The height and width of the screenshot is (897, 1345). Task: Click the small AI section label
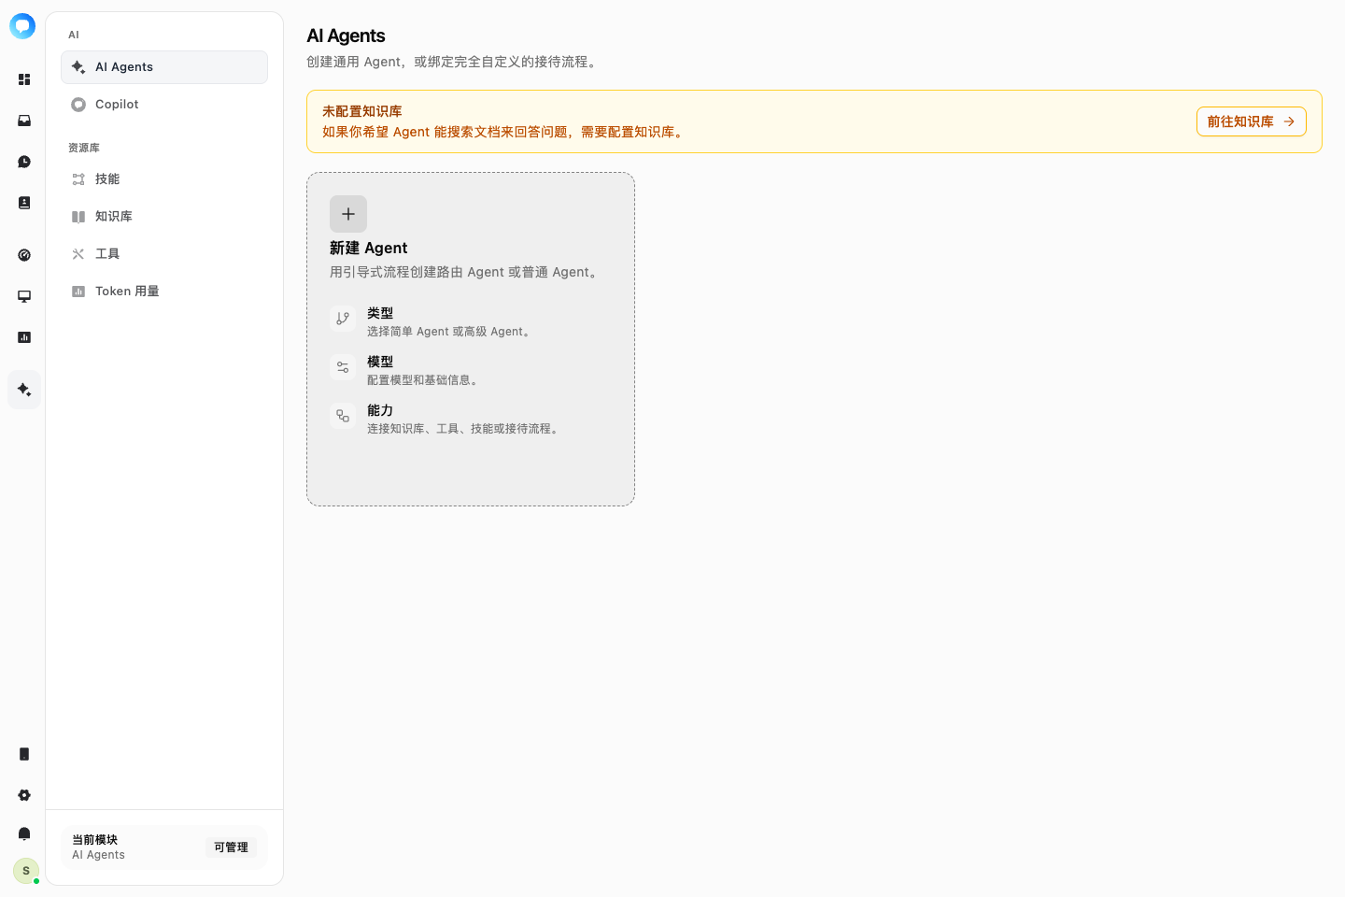click(x=74, y=35)
